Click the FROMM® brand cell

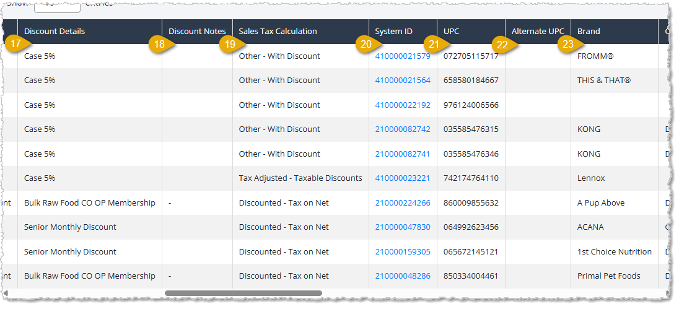pos(615,56)
